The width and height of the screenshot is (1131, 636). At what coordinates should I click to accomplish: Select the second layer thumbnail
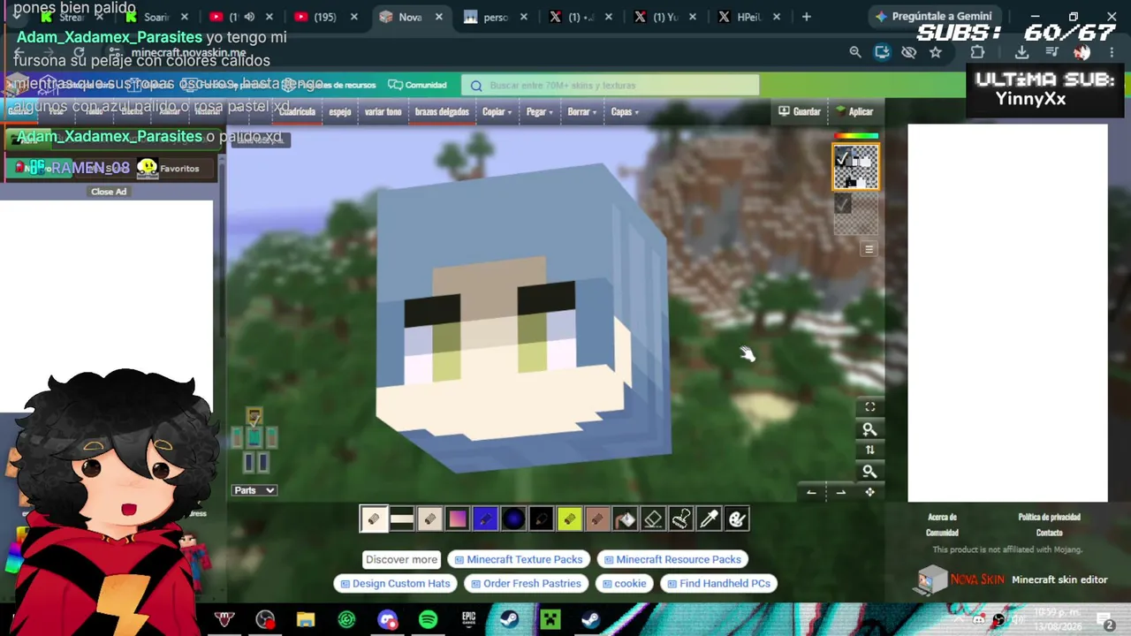[x=856, y=213]
